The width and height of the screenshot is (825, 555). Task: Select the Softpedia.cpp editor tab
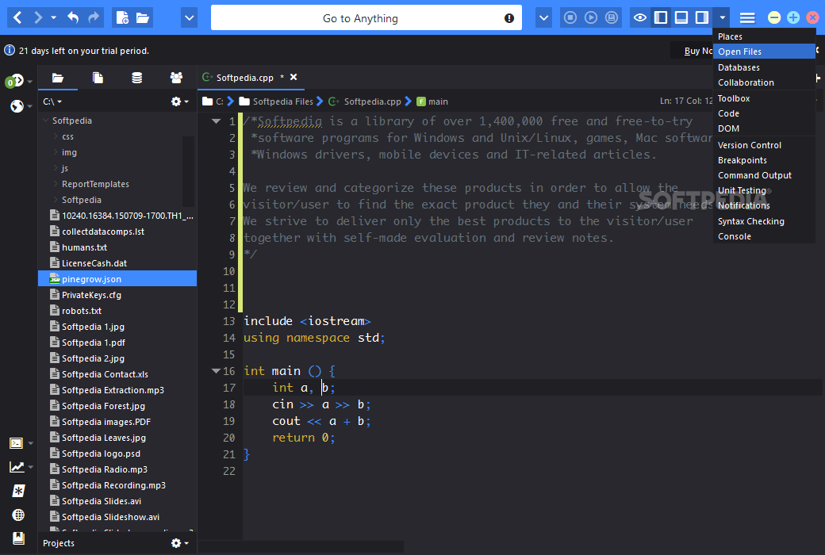[244, 78]
